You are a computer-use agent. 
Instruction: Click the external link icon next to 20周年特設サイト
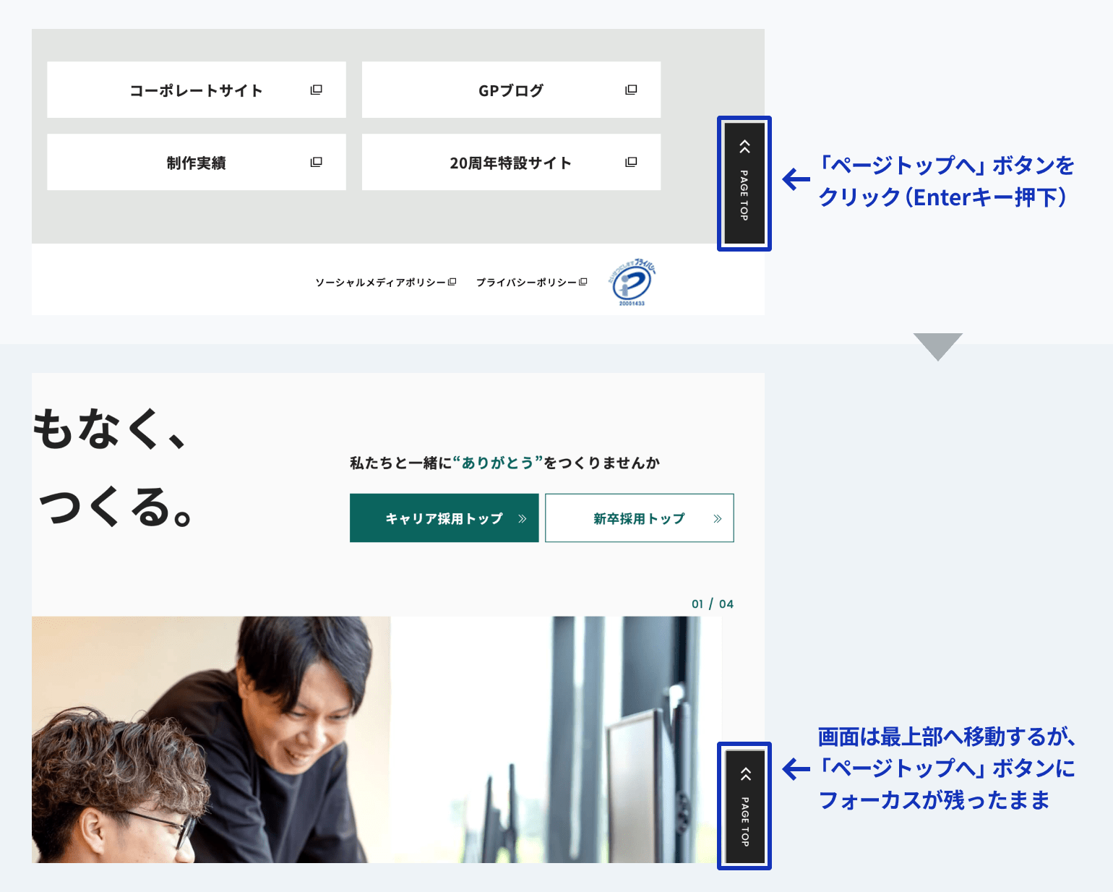pyautogui.click(x=632, y=162)
